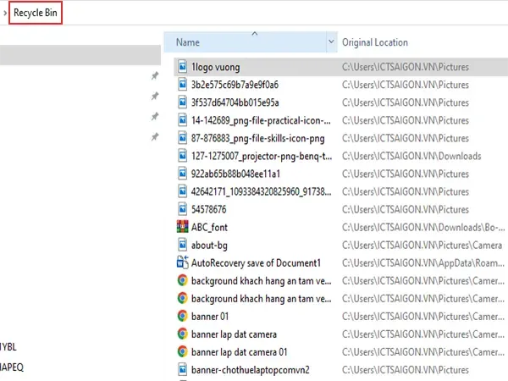Select the about-bg file name
This screenshot has height=381, width=508.
coord(209,246)
